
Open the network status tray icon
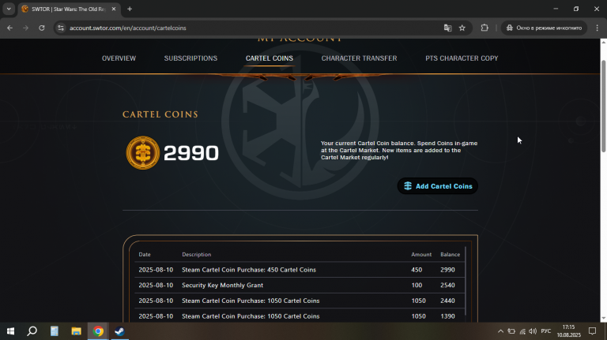(522, 331)
